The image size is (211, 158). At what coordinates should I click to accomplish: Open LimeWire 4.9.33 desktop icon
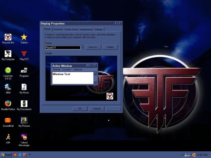[8, 71]
